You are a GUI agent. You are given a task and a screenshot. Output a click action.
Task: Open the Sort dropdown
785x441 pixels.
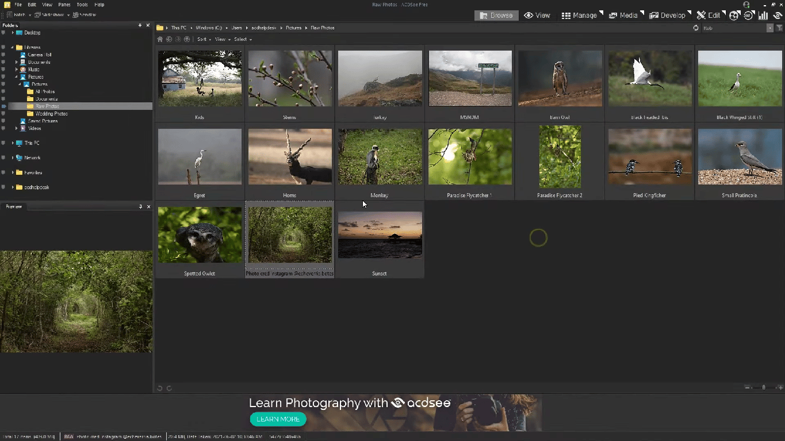(204, 39)
